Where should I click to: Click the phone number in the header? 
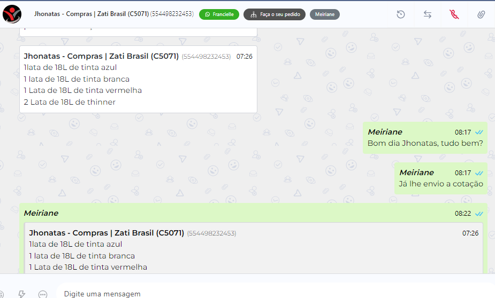coord(172,14)
